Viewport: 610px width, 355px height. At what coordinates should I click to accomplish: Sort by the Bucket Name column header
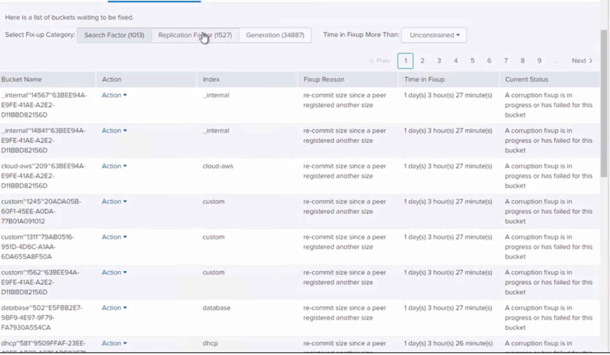(22, 79)
